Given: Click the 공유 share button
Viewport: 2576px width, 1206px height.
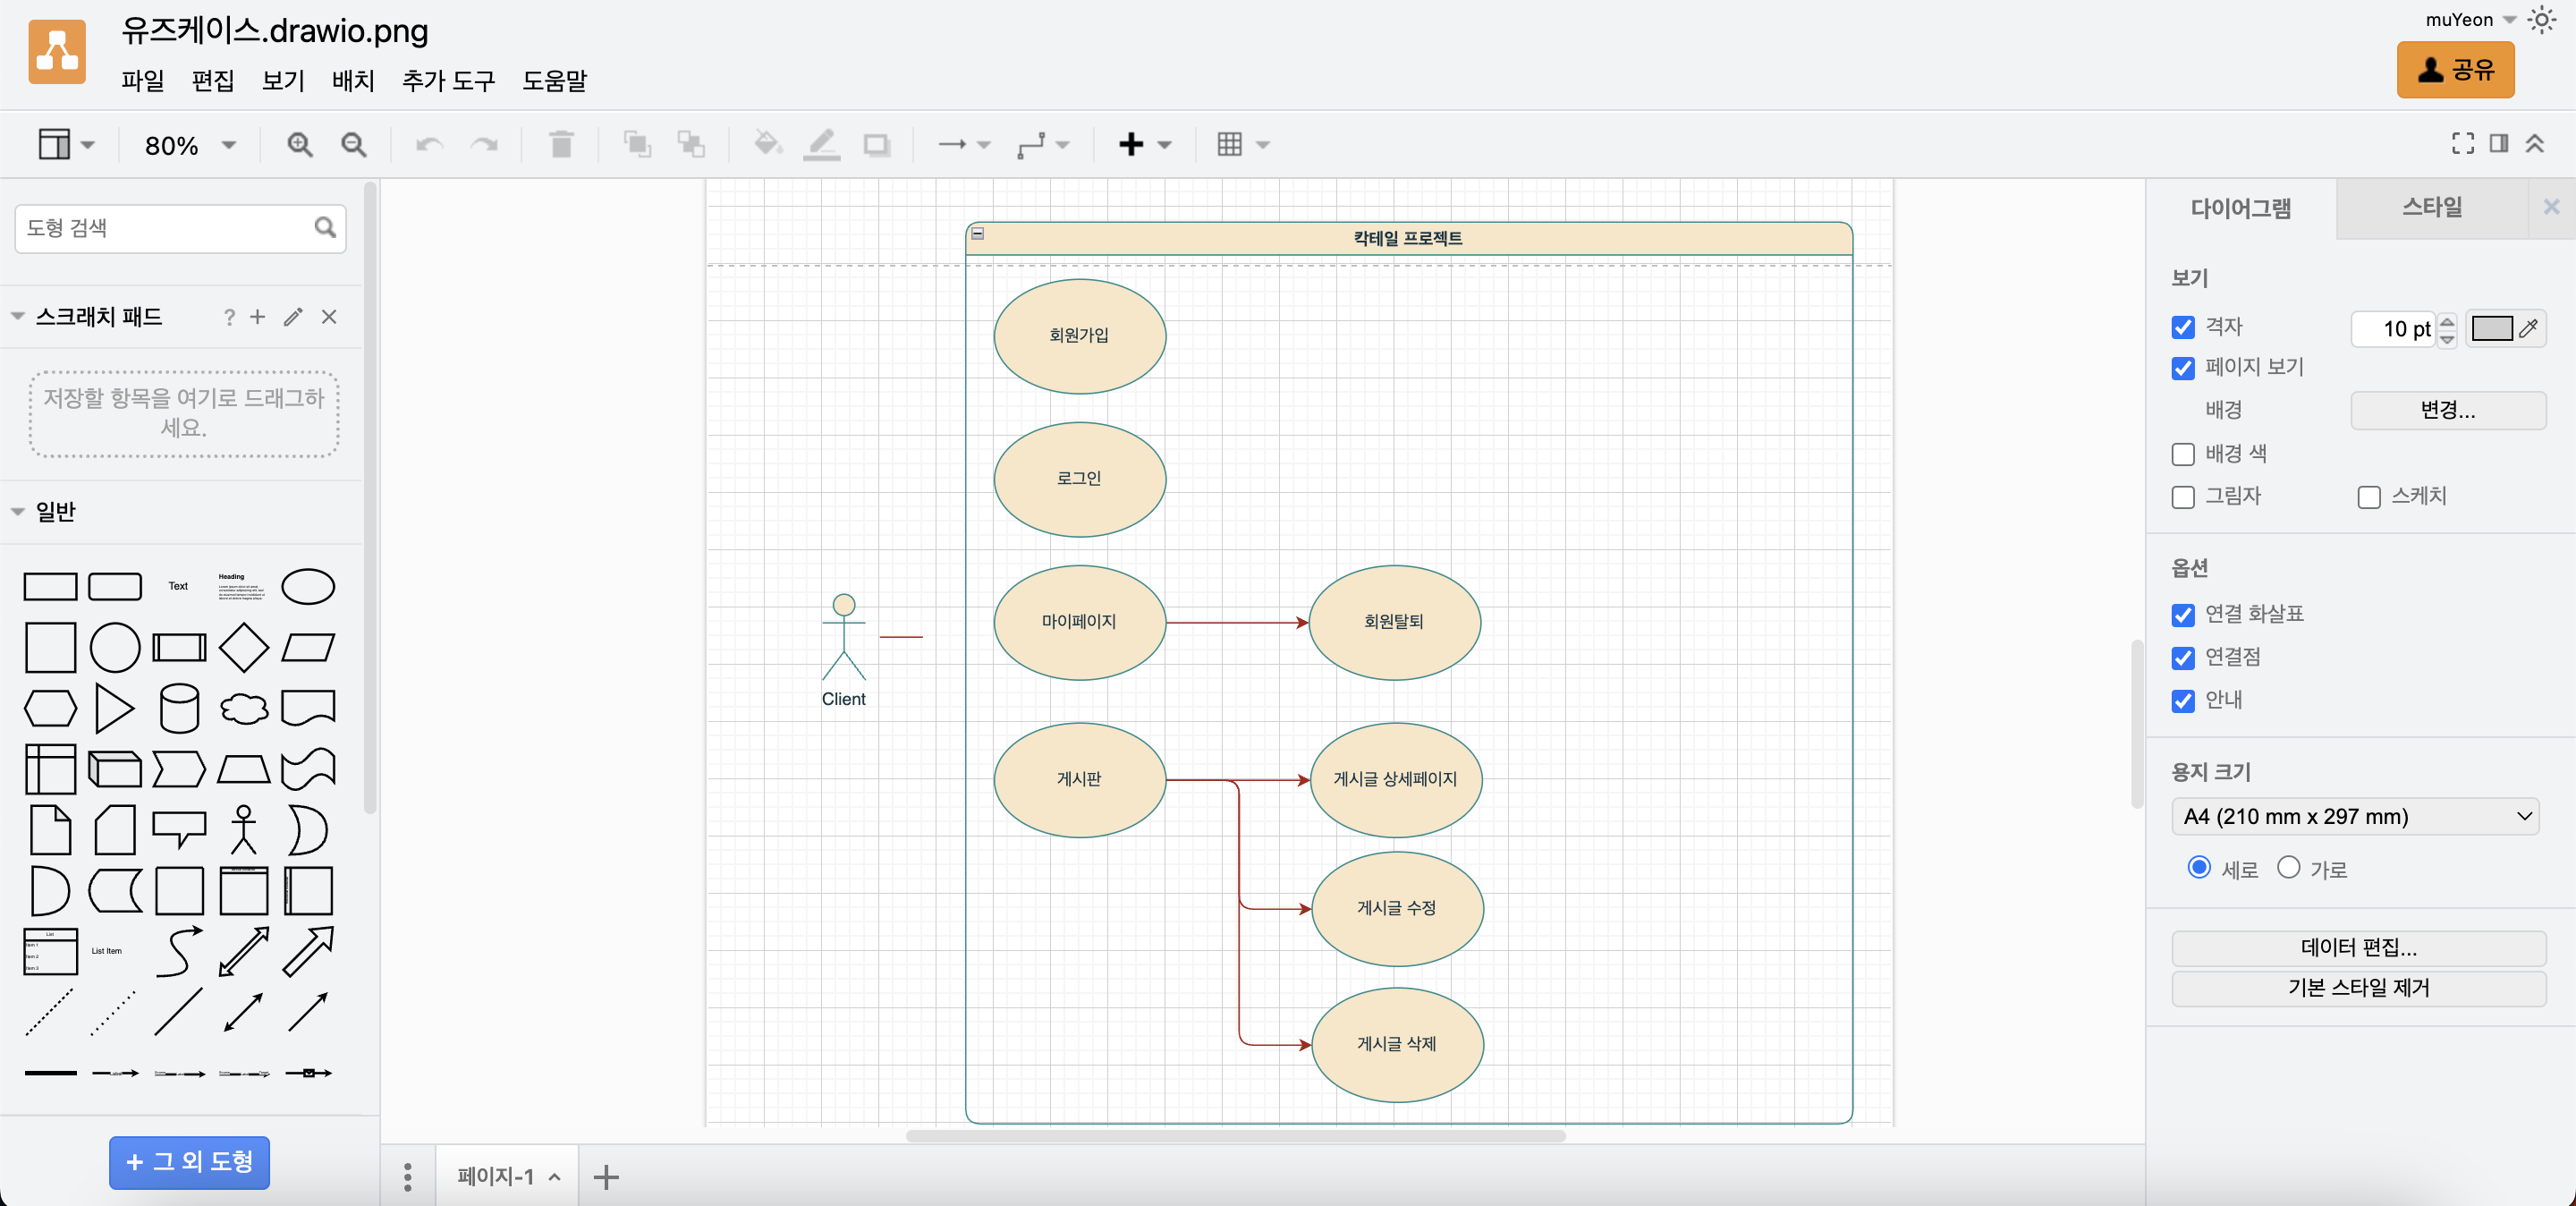Looking at the screenshot, I should point(2455,70).
